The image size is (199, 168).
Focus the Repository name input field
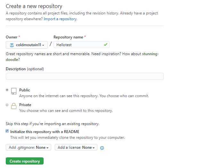pyautogui.click(x=81, y=45)
